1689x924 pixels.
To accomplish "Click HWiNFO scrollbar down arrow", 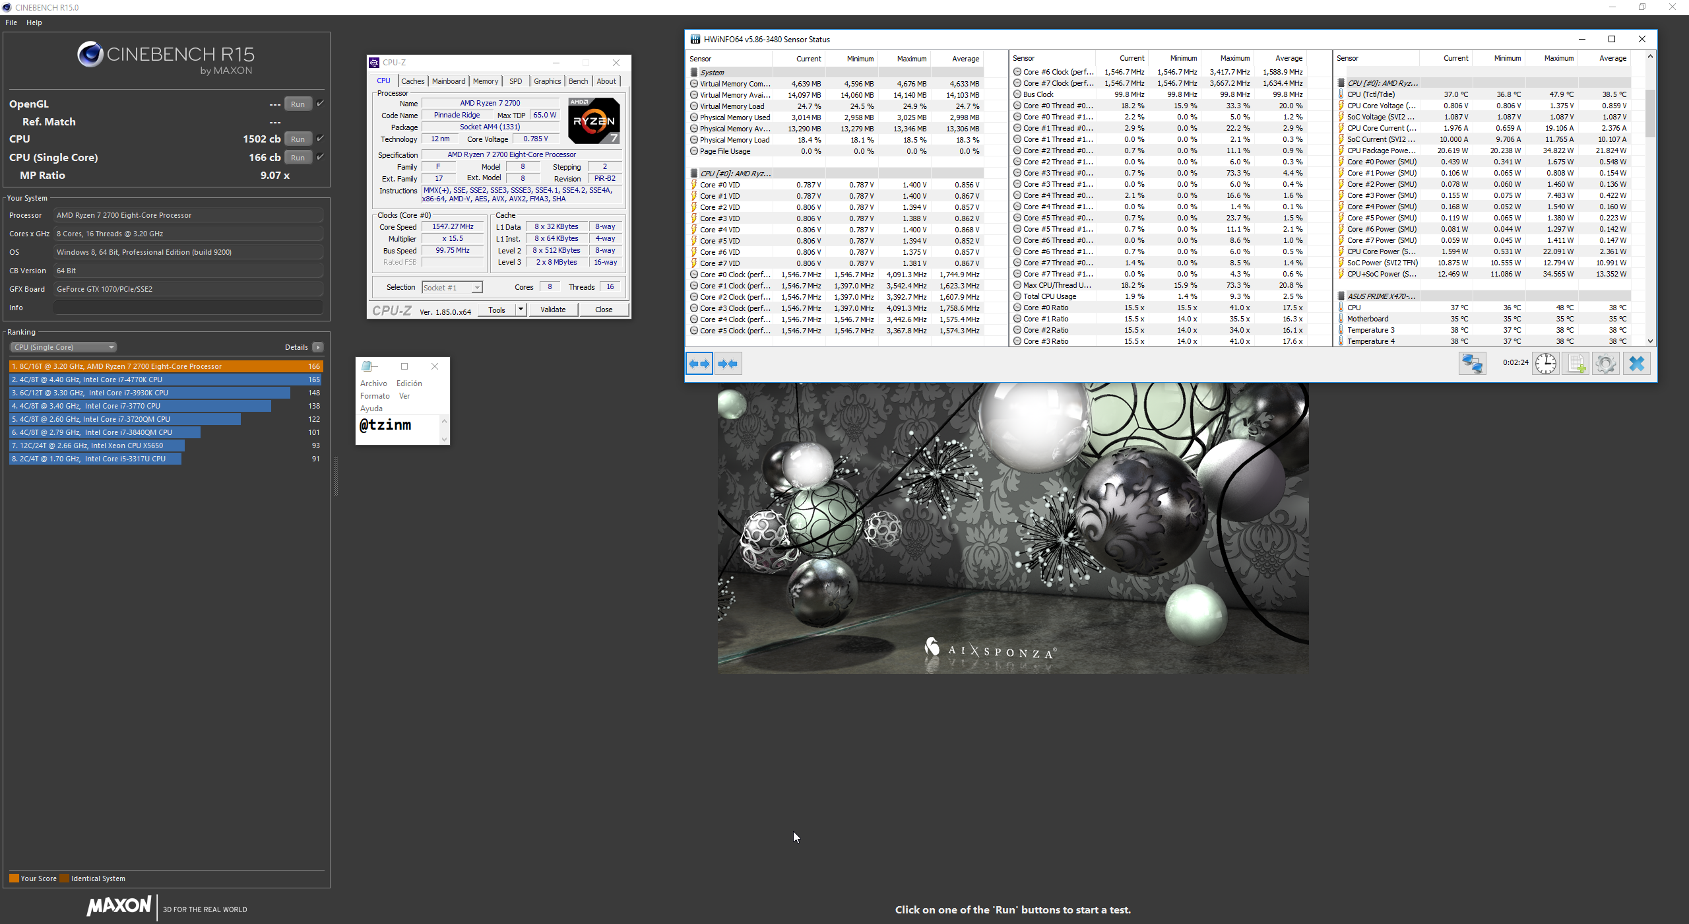I will point(1650,341).
